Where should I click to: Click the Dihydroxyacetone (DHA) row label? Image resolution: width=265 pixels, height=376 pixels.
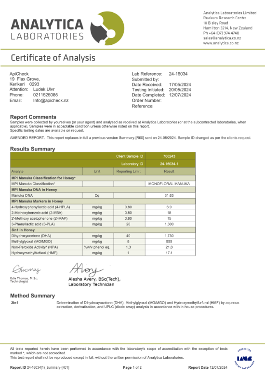(31, 236)
